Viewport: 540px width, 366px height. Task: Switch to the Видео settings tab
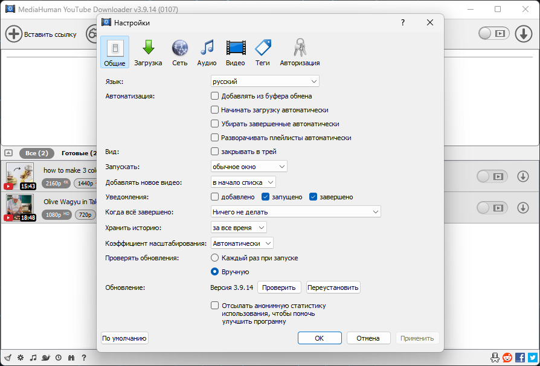(236, 53)
